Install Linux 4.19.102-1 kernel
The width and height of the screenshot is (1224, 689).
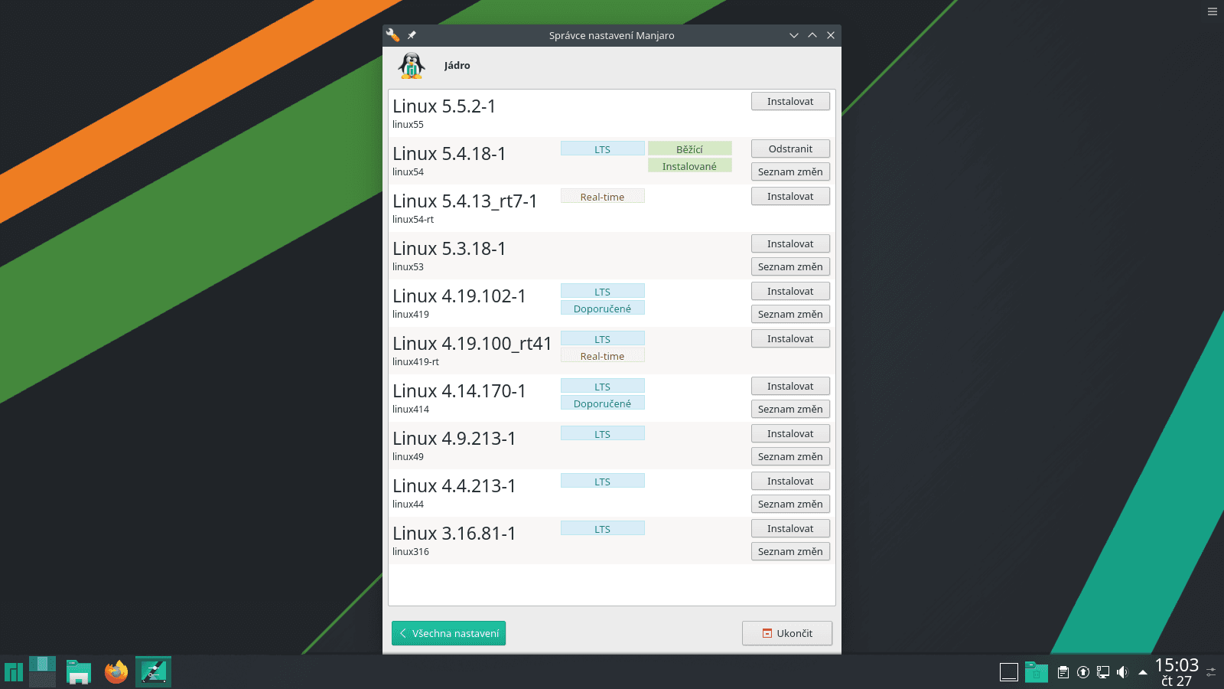[x=790, y=292]
